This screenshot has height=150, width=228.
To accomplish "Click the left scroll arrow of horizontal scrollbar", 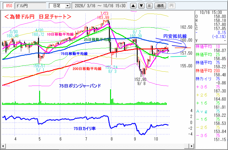I will (x=3, y=146).
